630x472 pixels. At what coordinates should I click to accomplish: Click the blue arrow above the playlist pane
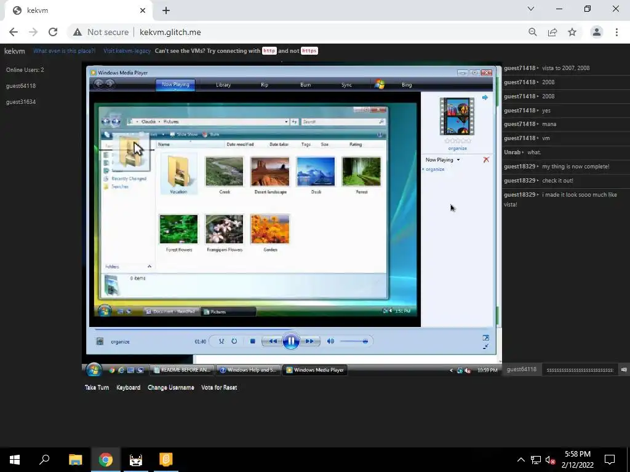point(485,98)
